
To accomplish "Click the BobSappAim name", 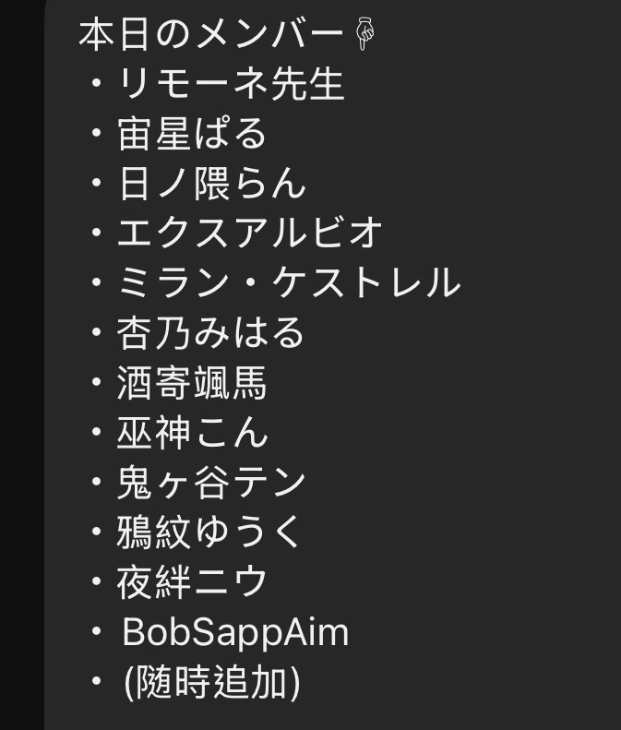I will pos(235,632).
